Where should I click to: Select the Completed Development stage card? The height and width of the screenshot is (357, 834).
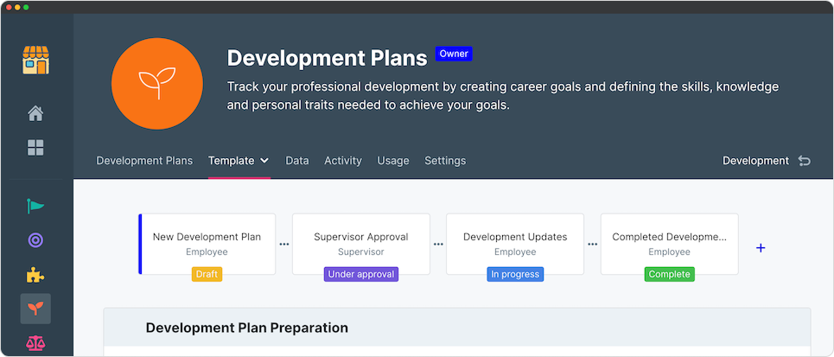pos(669,244)
